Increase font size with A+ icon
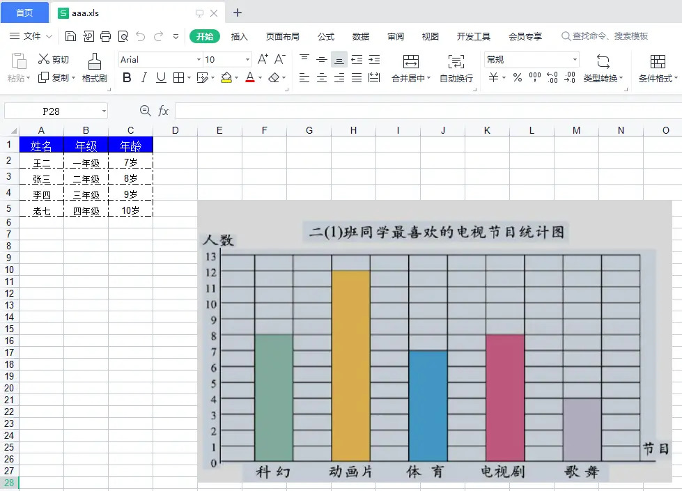 coord(263,60)
